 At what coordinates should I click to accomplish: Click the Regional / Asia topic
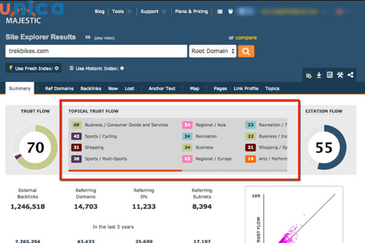pos(210,125)
